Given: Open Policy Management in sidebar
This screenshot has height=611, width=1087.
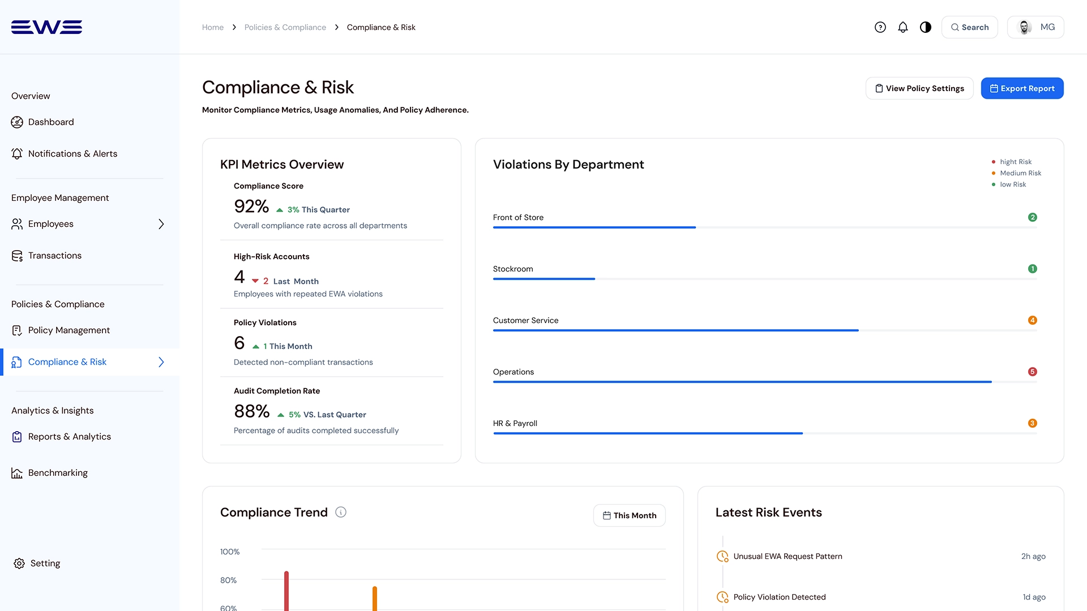Looking at the screenshot, I should (69, 330).
